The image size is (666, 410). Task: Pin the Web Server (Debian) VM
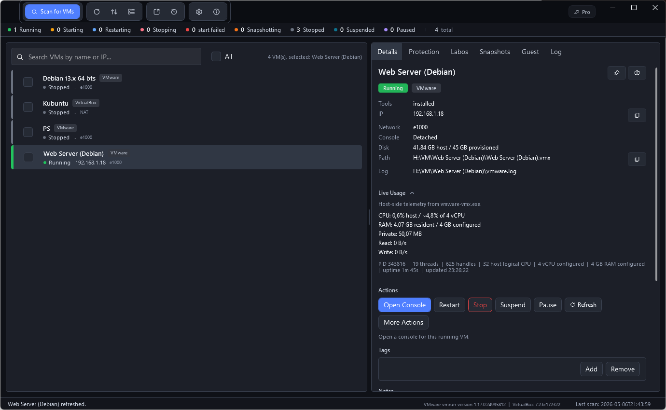pyautogui.click(x=616, y=73)
